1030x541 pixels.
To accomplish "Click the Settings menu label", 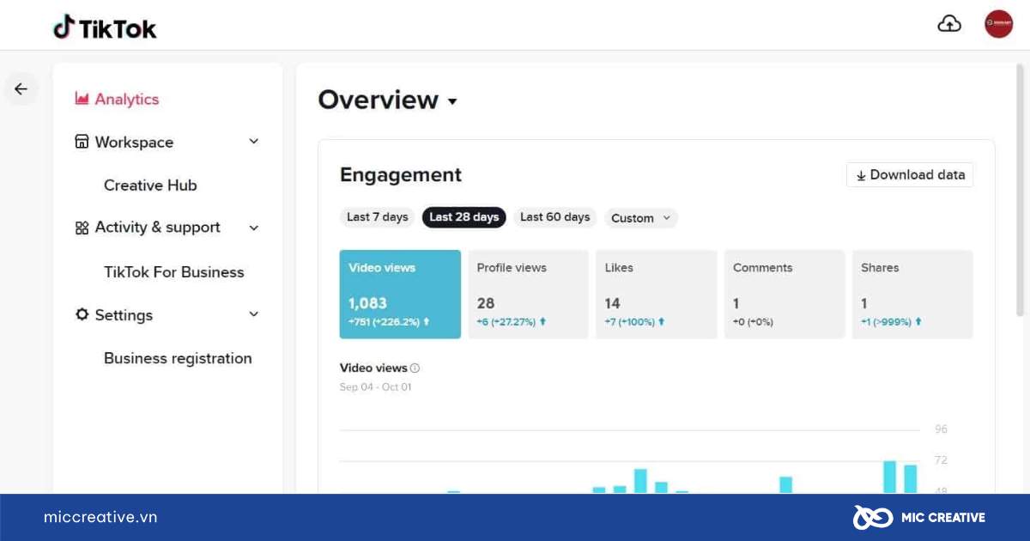I will pos(124,315).
